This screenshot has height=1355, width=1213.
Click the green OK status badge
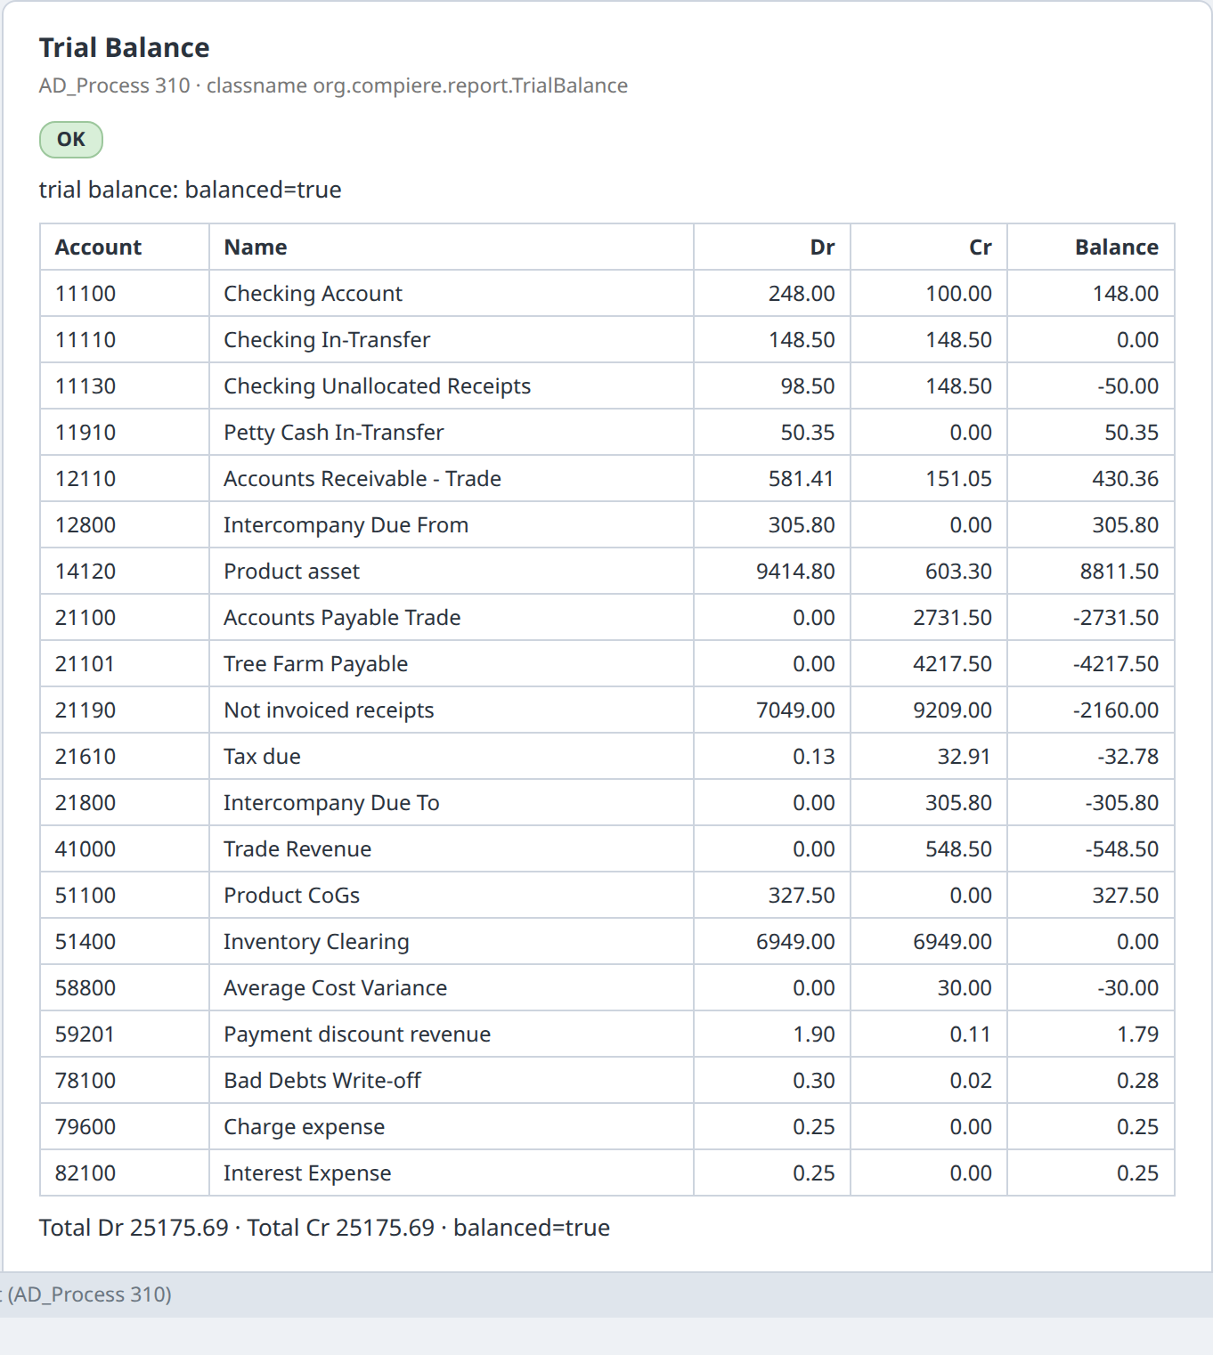[71, 140]
